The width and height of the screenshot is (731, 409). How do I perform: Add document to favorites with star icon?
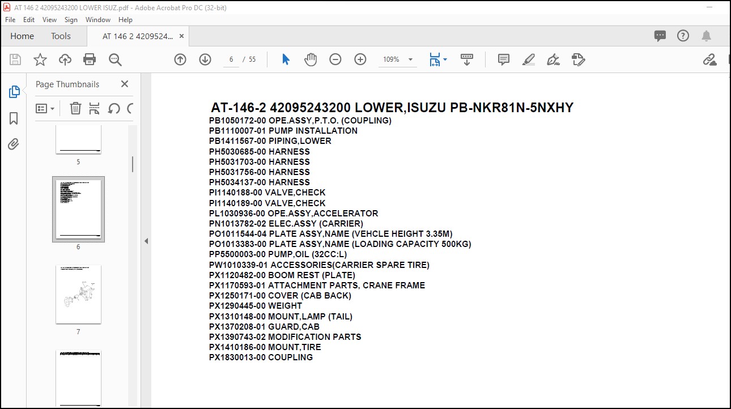[40, 59]
